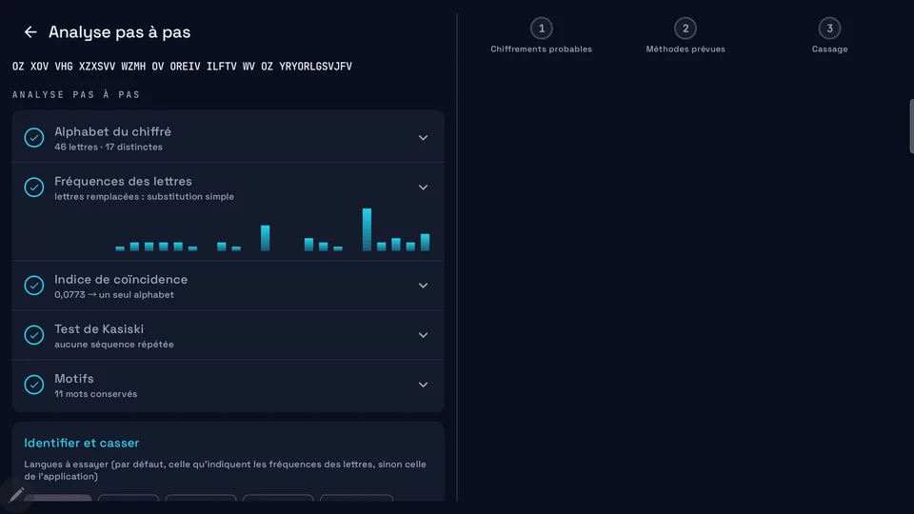Click the Alphabet du chiffré check icon

click(34, 137)
